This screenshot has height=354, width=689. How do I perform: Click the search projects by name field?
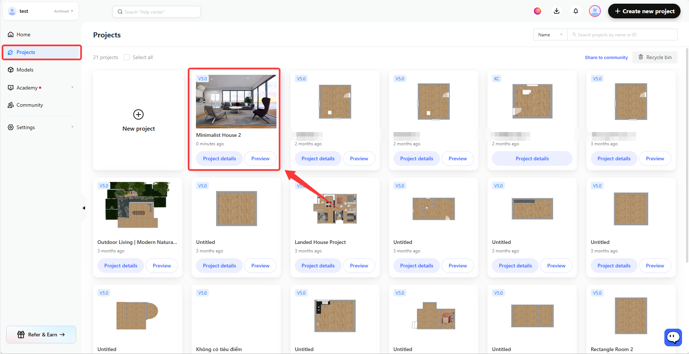tap(622, 34)
